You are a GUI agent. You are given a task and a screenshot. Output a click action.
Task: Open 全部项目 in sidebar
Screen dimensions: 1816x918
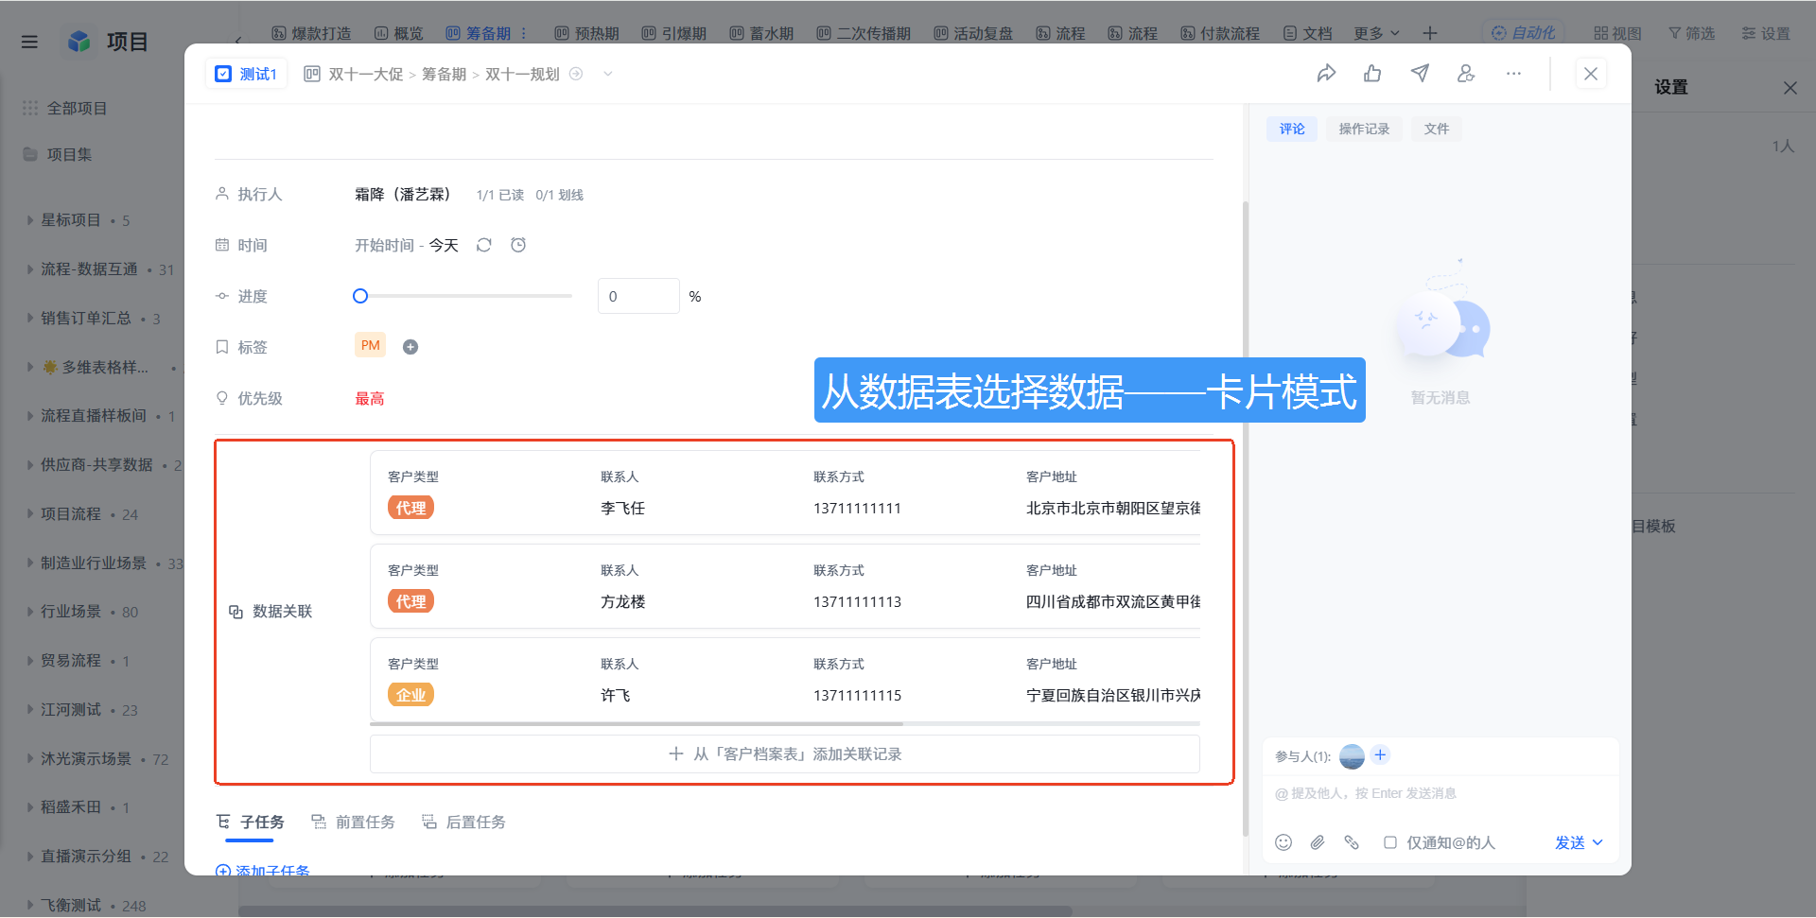65,108
